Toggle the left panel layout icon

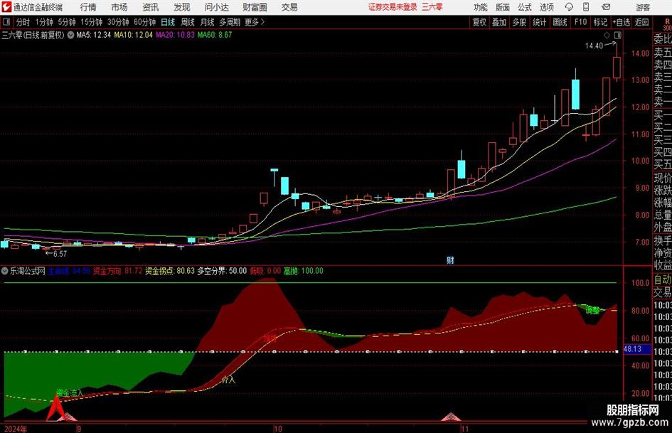(x=6, y=22)
